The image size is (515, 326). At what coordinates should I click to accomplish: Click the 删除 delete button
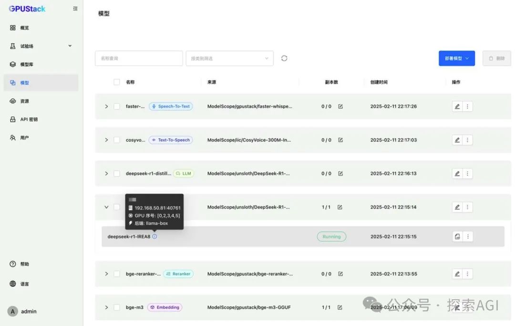coord(496,57)
